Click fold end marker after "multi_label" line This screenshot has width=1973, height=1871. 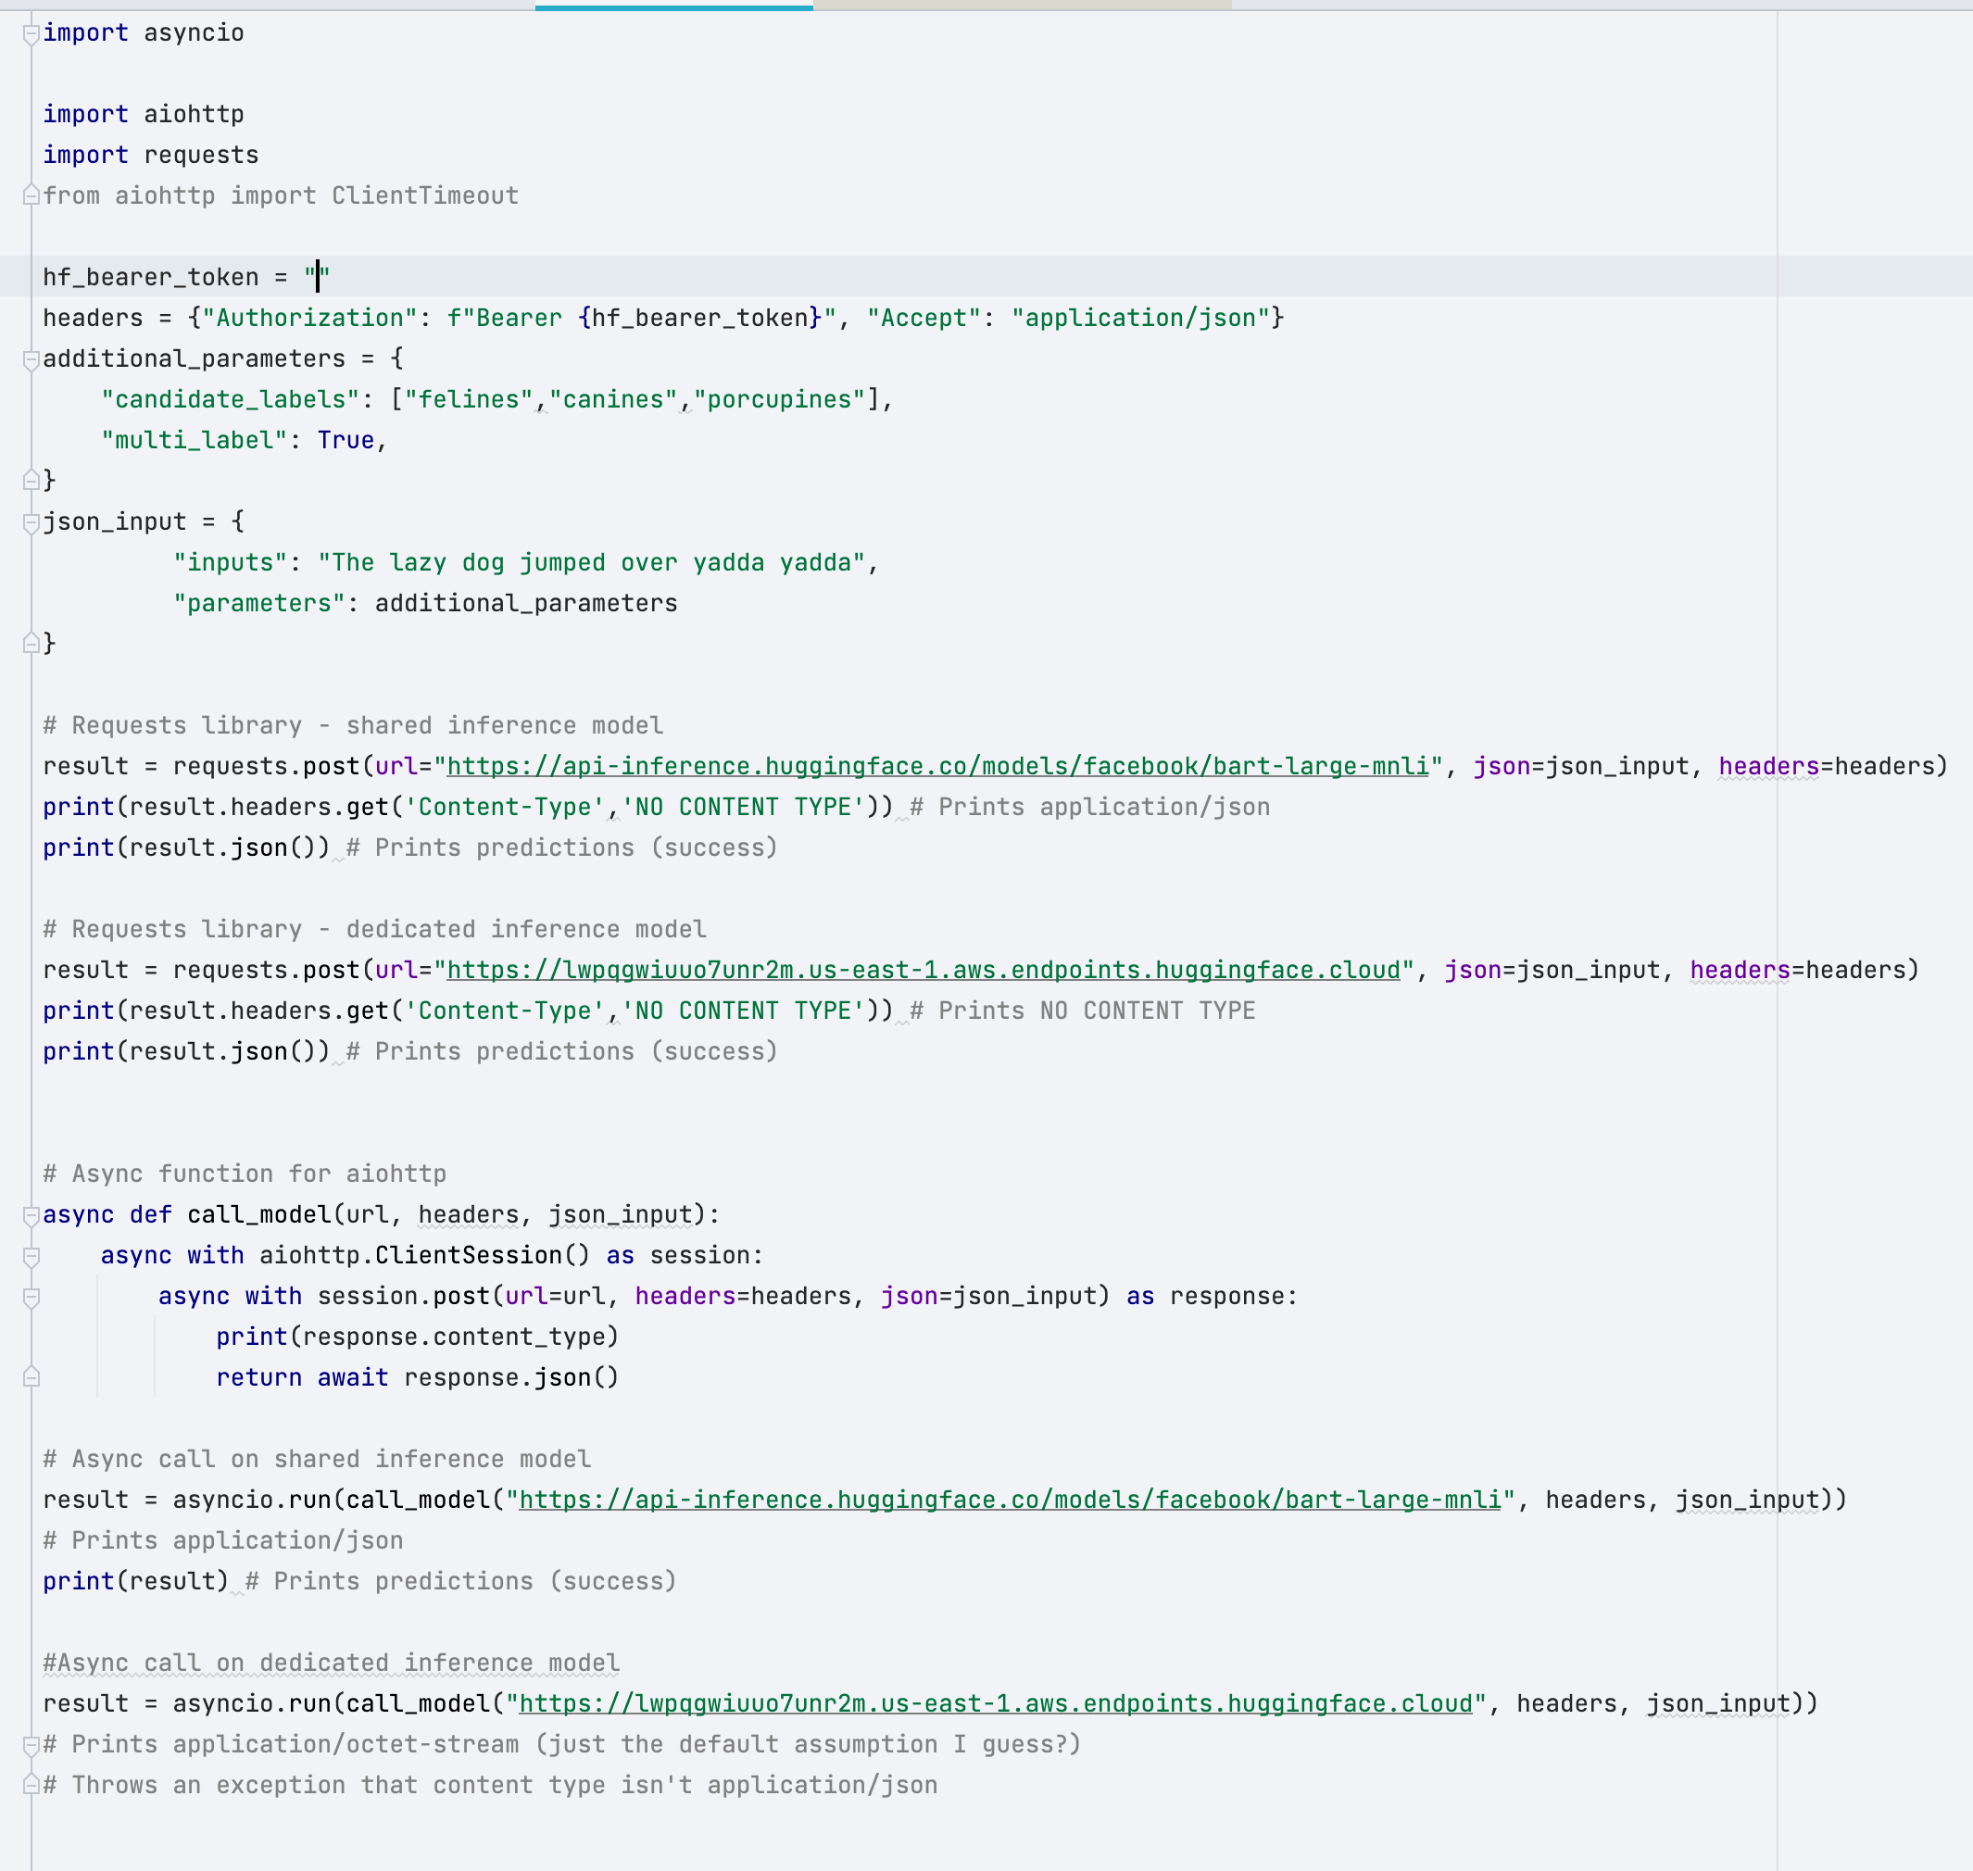click(x=31, y=481)
